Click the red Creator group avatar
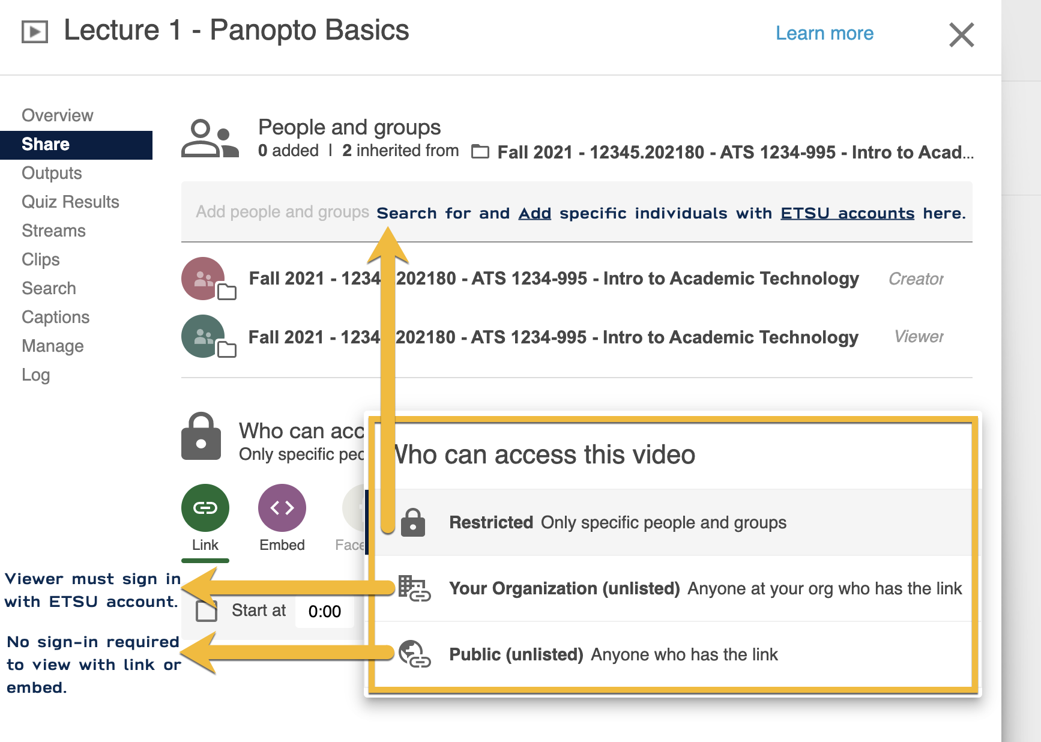 [204, 279]
